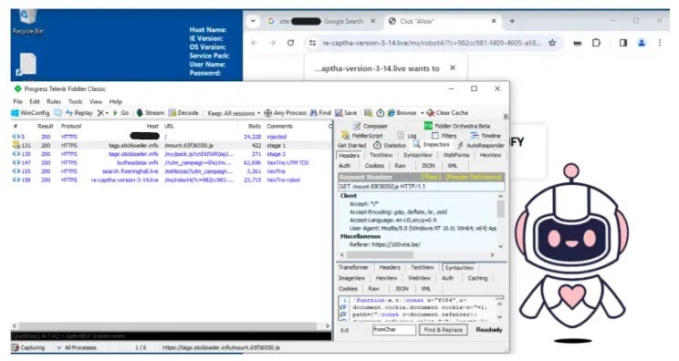
Task: Select session 147 VexTrio UTM TDS row
Action: click(x=172, y=163)
